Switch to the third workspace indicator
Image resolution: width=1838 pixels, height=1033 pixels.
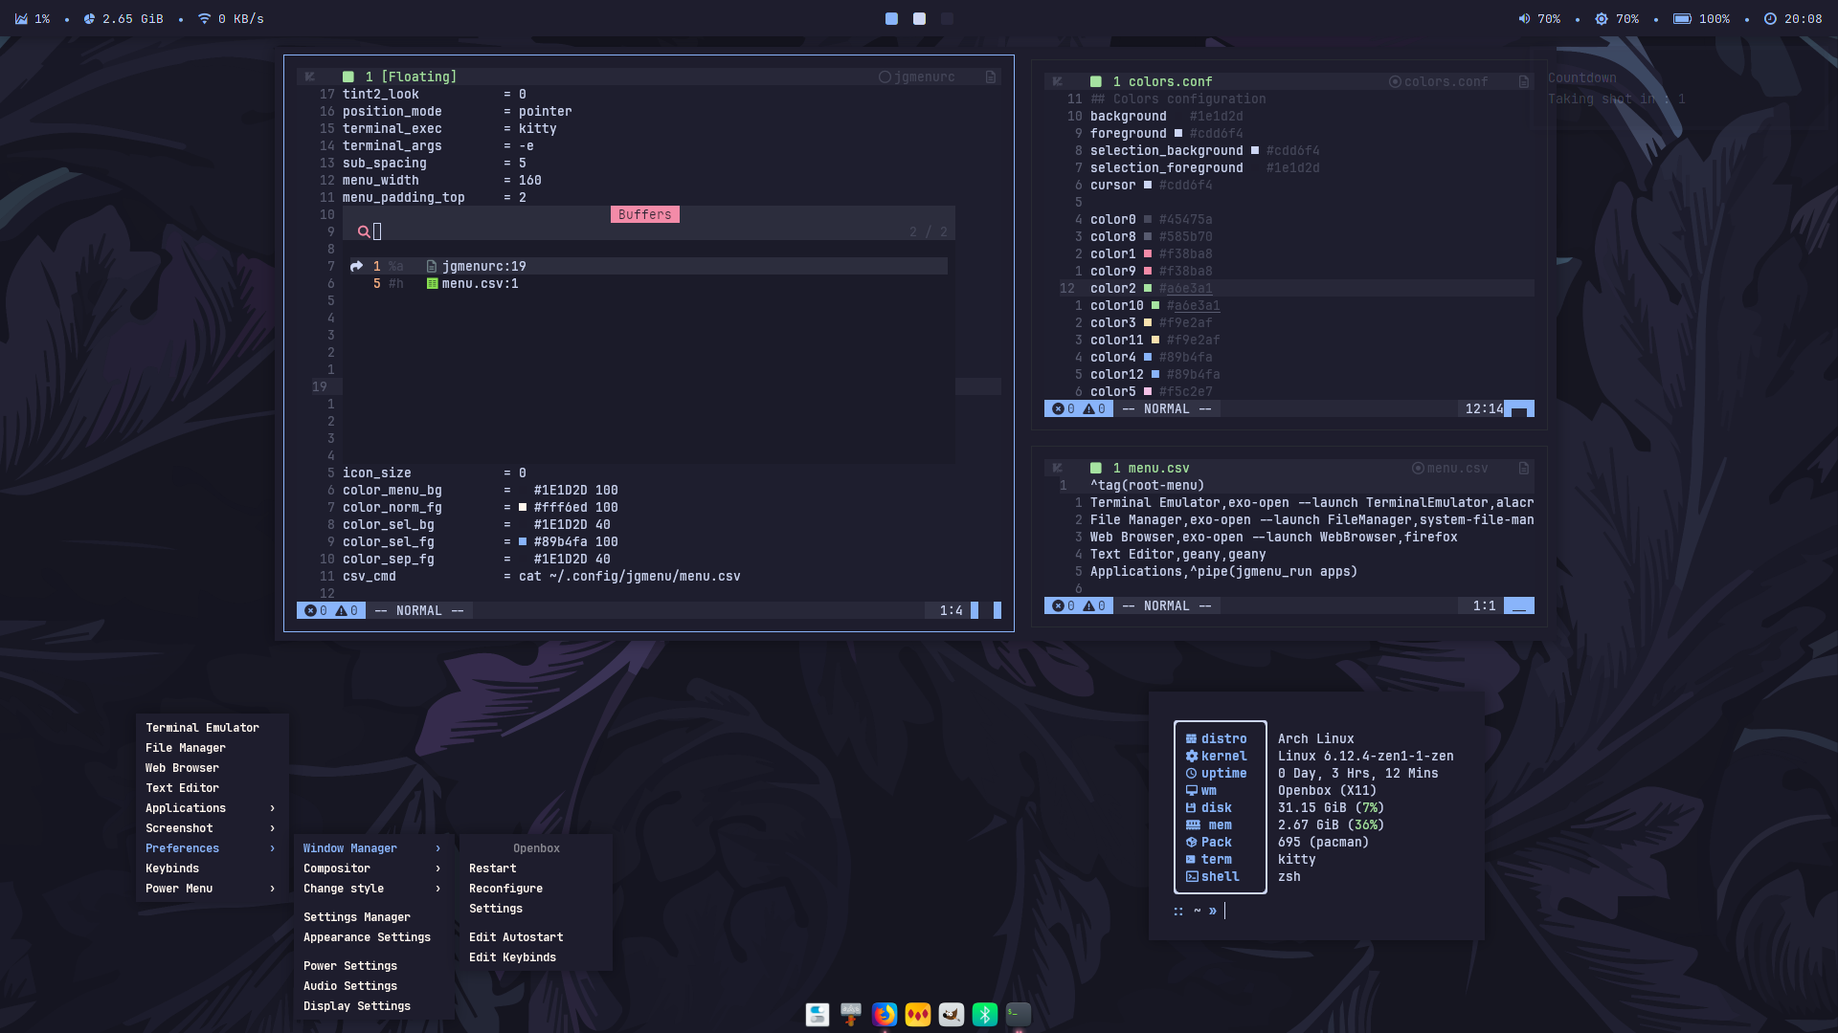click(x=947, y=19)
